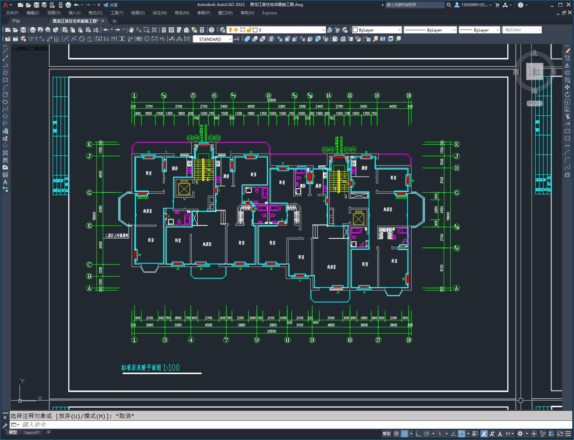Viewport: 574px width, 440px height.
Task: Switch to the Layout1 tab
Action: 32,432
